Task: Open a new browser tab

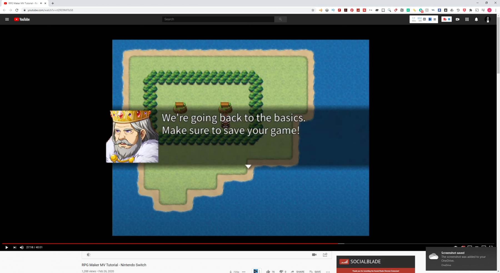Action: click(x=53, y=3)
